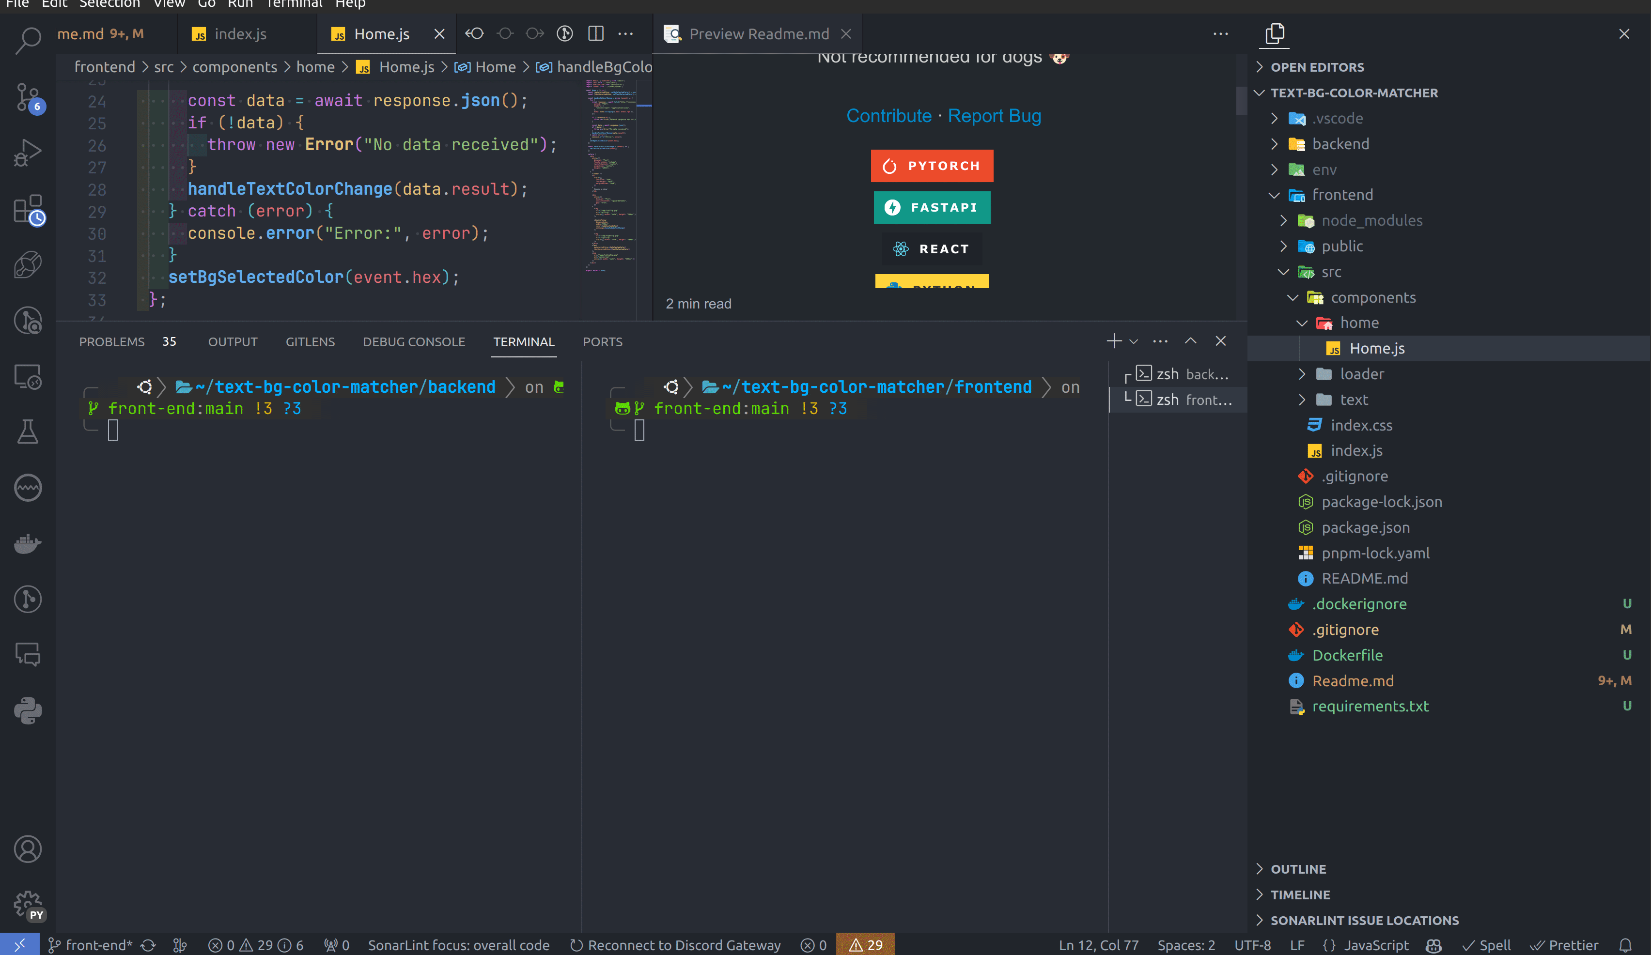The image size is (1651, 955).
Task: Click the Contribute link in Readme preview
Action: (x=888, y=116)
